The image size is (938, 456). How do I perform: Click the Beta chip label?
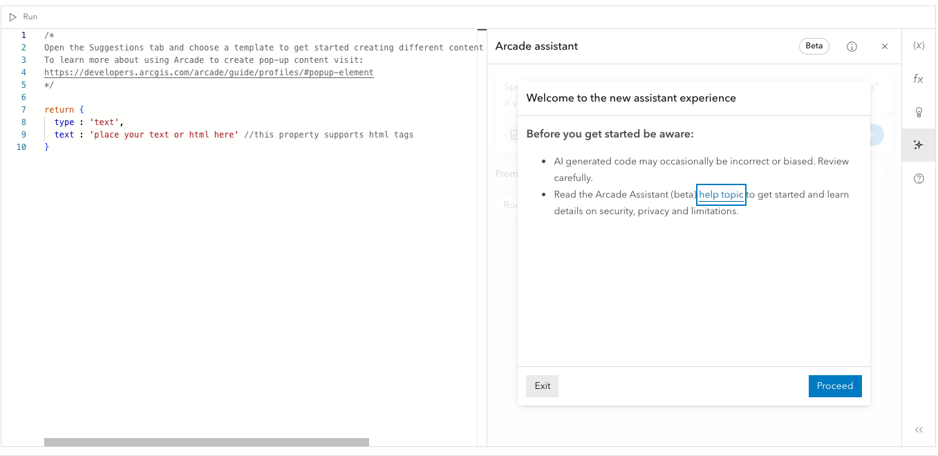pyautogui.click(x=814, y=46)
